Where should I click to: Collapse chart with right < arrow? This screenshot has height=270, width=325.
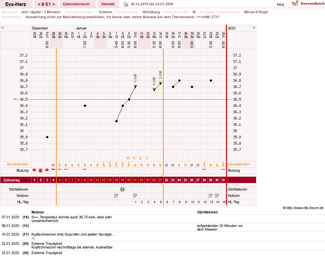pyautogui.click(x=254, y=27)
